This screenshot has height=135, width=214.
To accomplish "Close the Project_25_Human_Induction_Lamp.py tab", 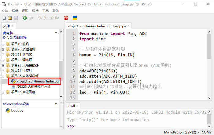I will pos(128,26).
